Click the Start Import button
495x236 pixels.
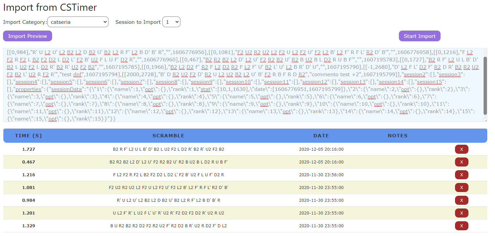point(419,36)
